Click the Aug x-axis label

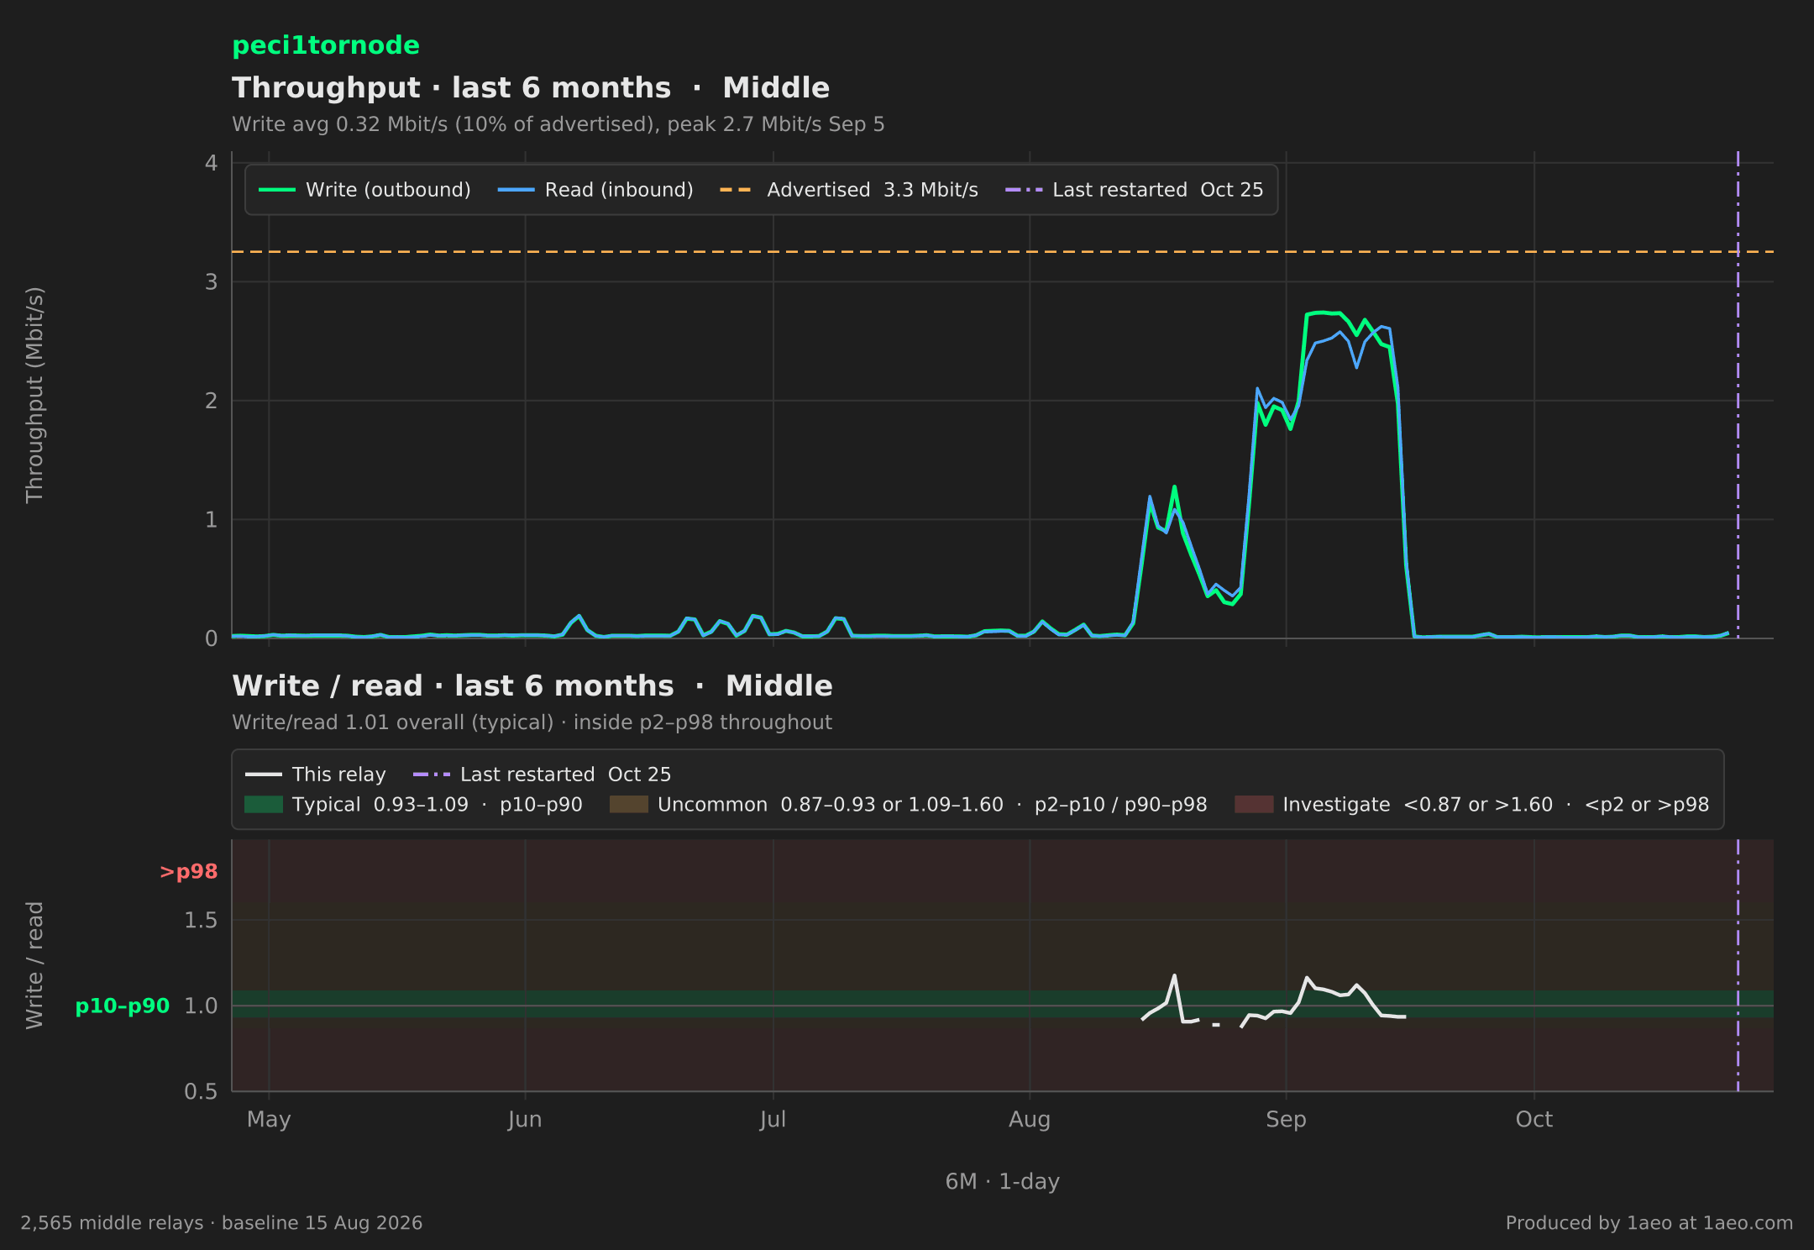pos(1030,1120)
